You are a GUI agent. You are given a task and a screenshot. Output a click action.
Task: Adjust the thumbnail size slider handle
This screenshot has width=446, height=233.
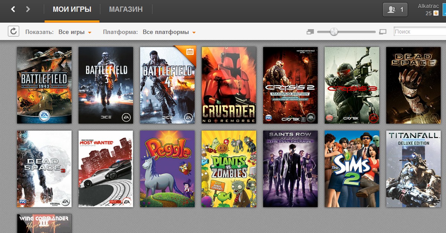coord(334,32)
